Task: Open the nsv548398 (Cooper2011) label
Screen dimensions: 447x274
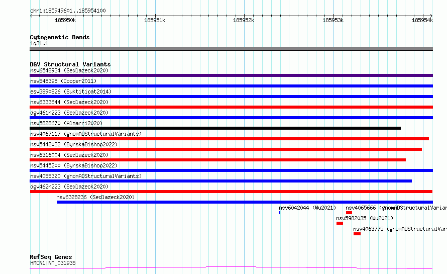Action: tap(63, 81)
